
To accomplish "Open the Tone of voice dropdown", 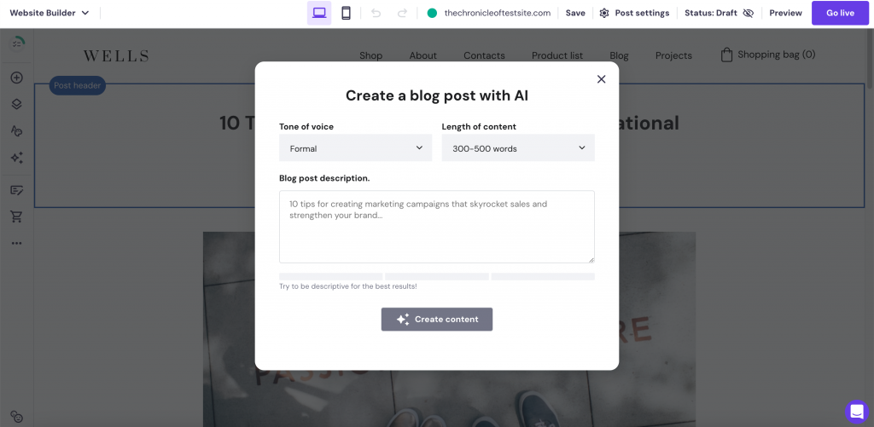I will [355, 148].
